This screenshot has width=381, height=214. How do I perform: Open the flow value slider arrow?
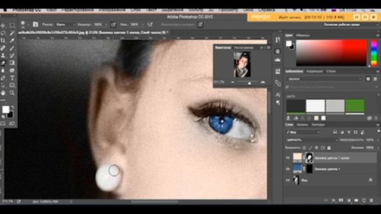[143, 25]
